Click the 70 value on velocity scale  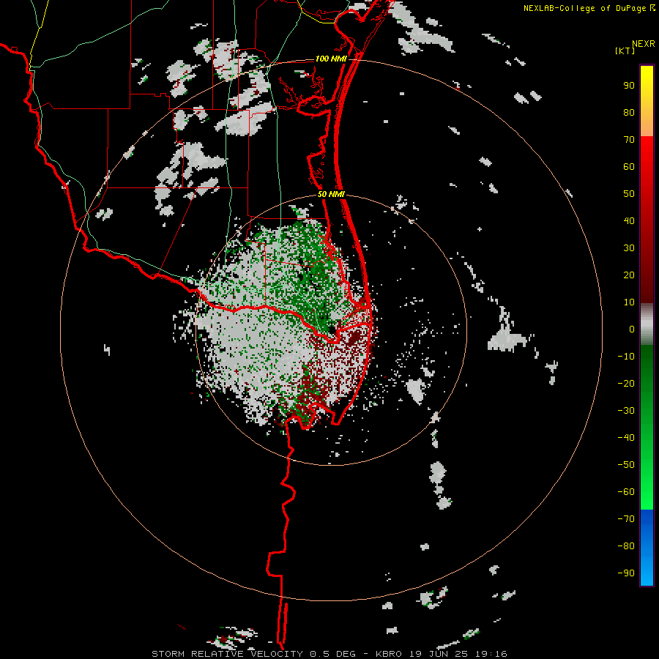[x=629, y=140]
